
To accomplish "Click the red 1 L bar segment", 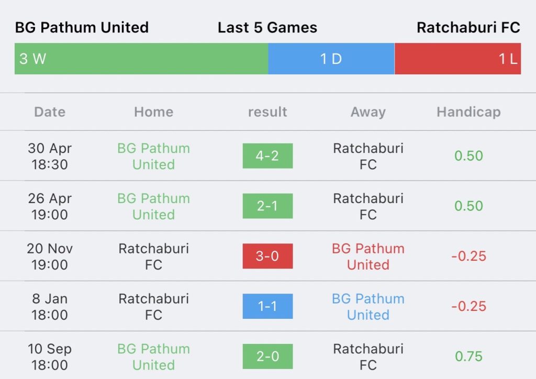I will [x=457, y=59].
